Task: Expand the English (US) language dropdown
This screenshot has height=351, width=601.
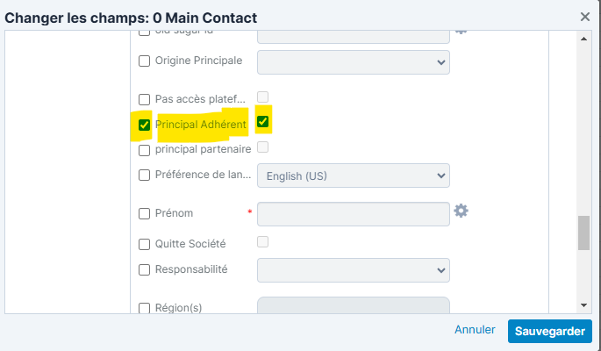Action: pos(353,175)
